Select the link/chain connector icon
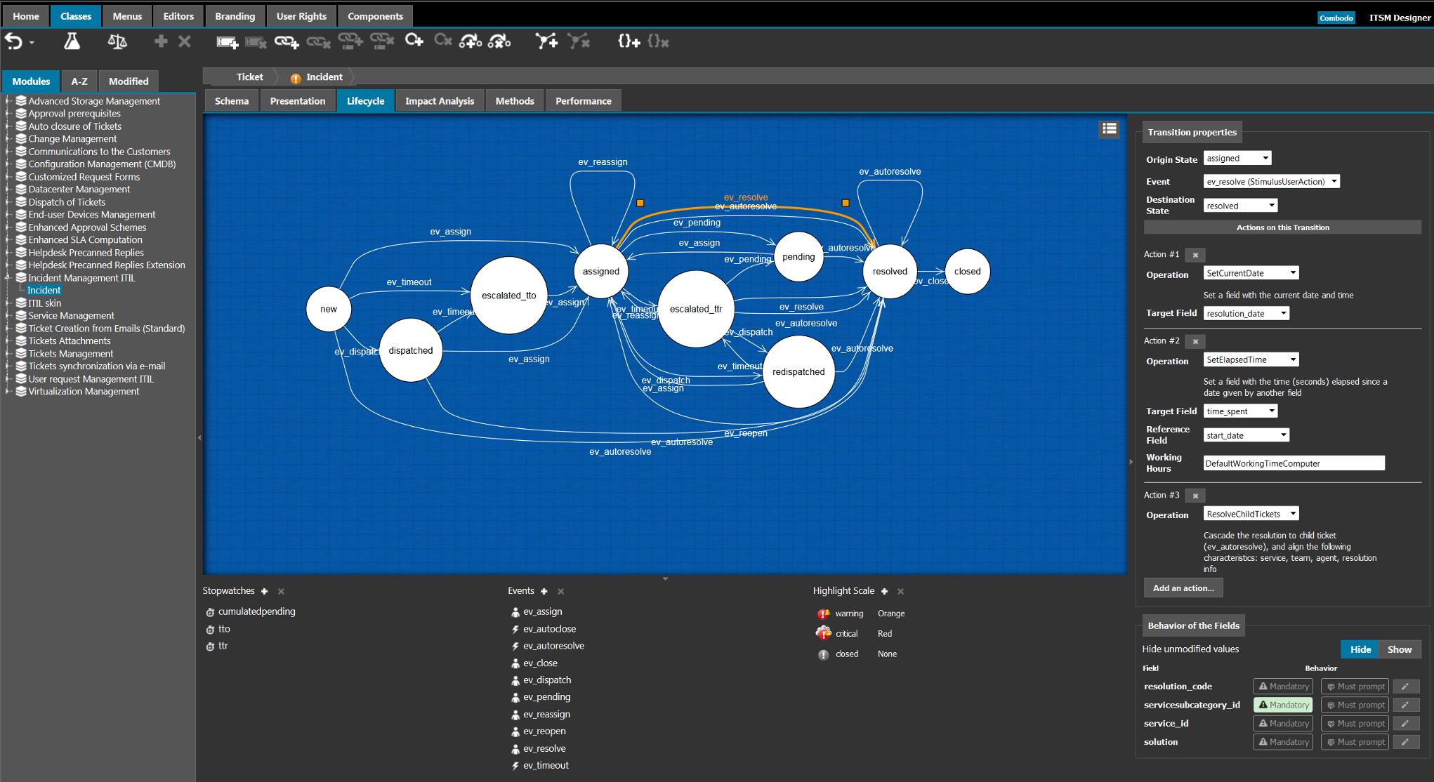Viewport: 1434px width, 782px height. click(285, 42)
